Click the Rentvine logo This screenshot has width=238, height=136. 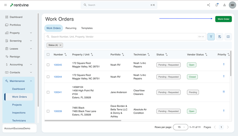[19, 5]
